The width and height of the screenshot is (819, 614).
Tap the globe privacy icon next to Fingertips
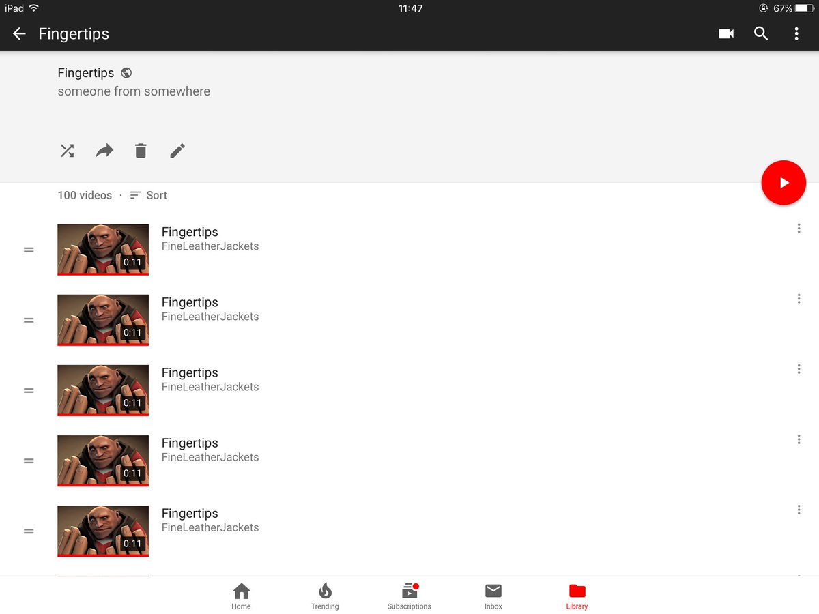click(126, 73)
